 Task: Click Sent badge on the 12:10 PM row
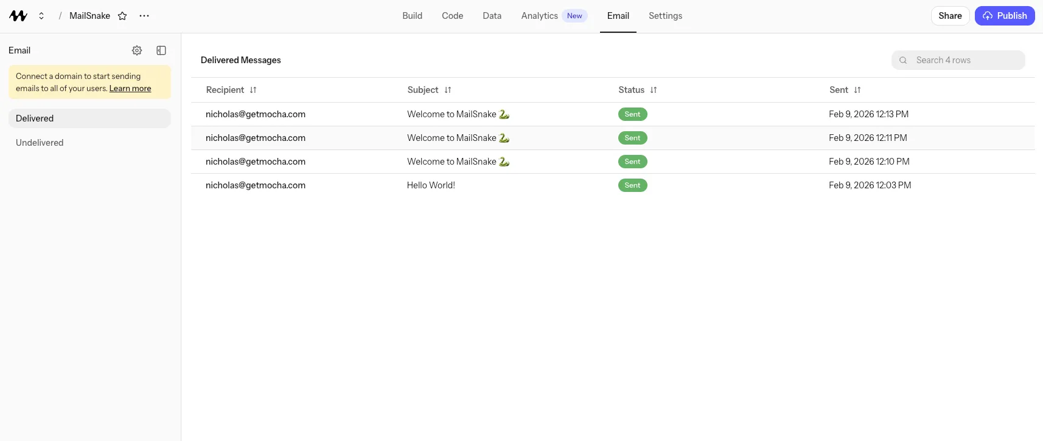[x=632, y=162]
